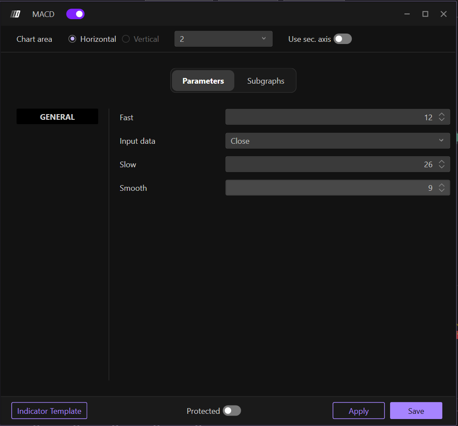Decrease the Slow value with down arrow
Image resolution: width=458 pixels, height=426 pixels.
pos(441,167)
